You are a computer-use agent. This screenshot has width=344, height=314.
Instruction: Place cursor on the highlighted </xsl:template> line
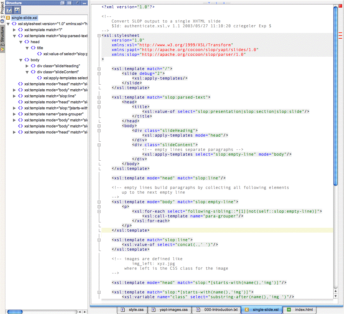pyautogui.click(x=217, y=230)
